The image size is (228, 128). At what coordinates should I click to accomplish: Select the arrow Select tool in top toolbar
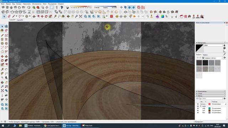coord(4,16)
